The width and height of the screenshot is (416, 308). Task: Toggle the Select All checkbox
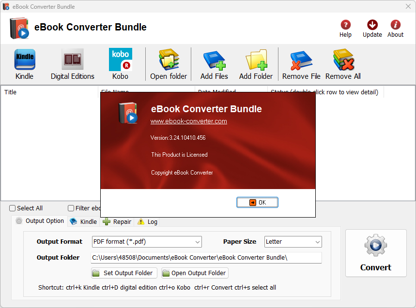tap(12, 208)
